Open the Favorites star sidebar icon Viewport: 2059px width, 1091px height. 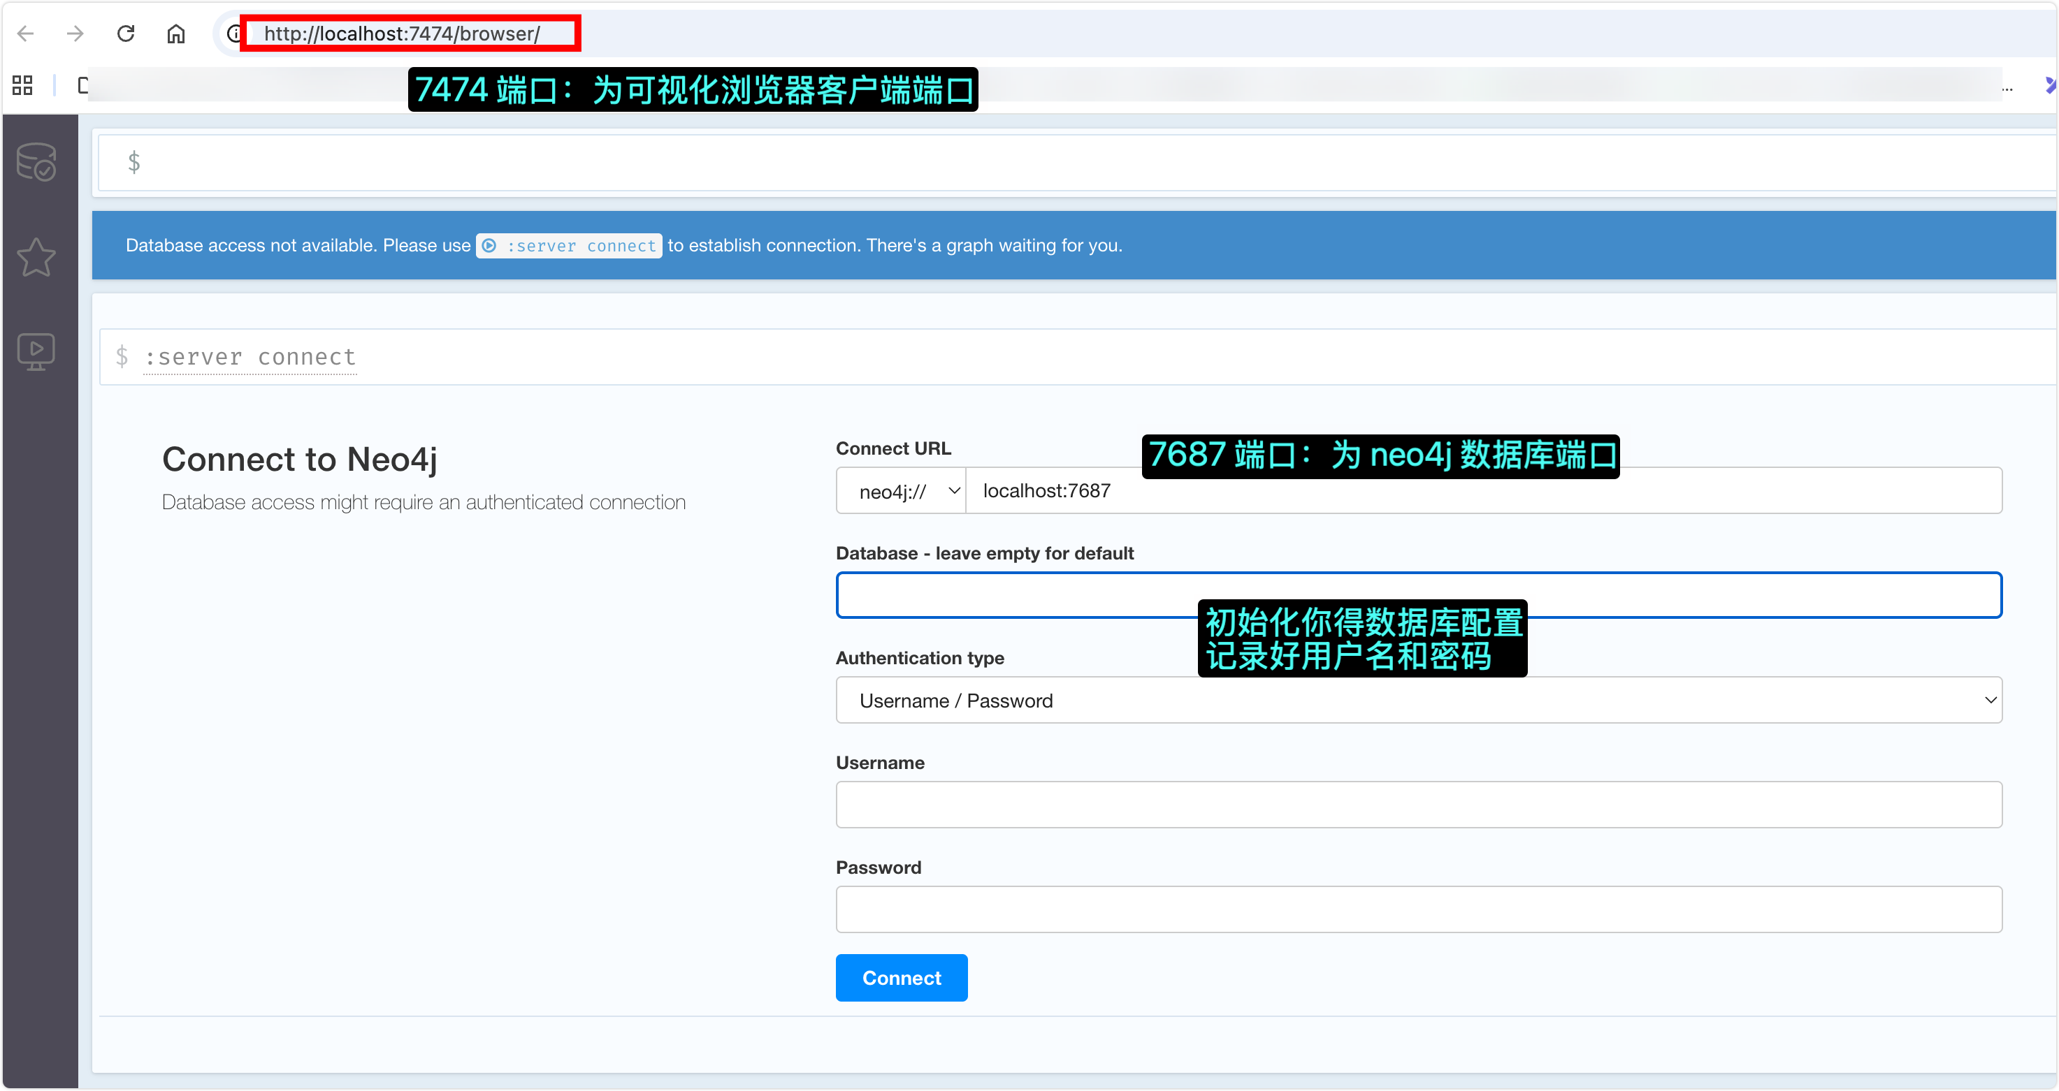coord(37,257)
